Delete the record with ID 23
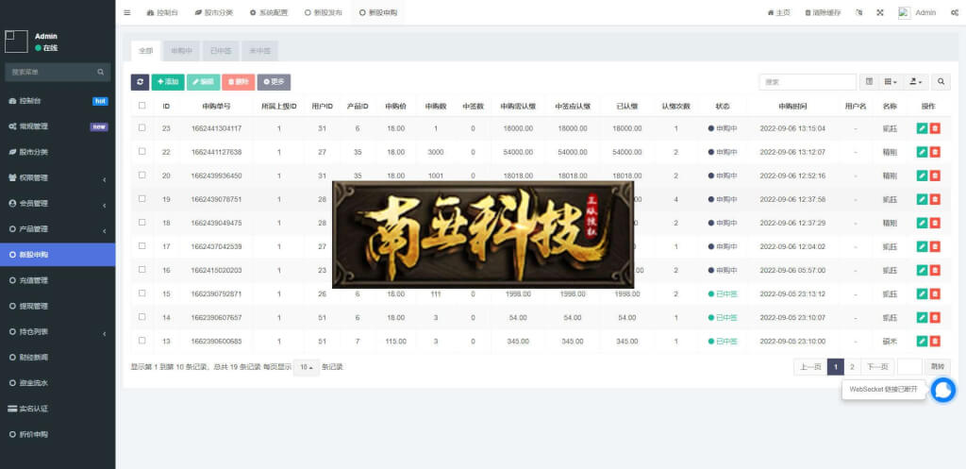The image size is (966, 469). 935,128
